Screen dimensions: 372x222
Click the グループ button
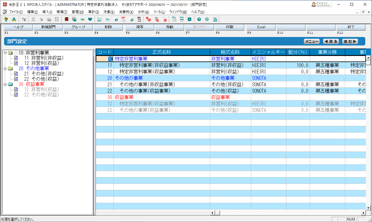pos(78,27)
